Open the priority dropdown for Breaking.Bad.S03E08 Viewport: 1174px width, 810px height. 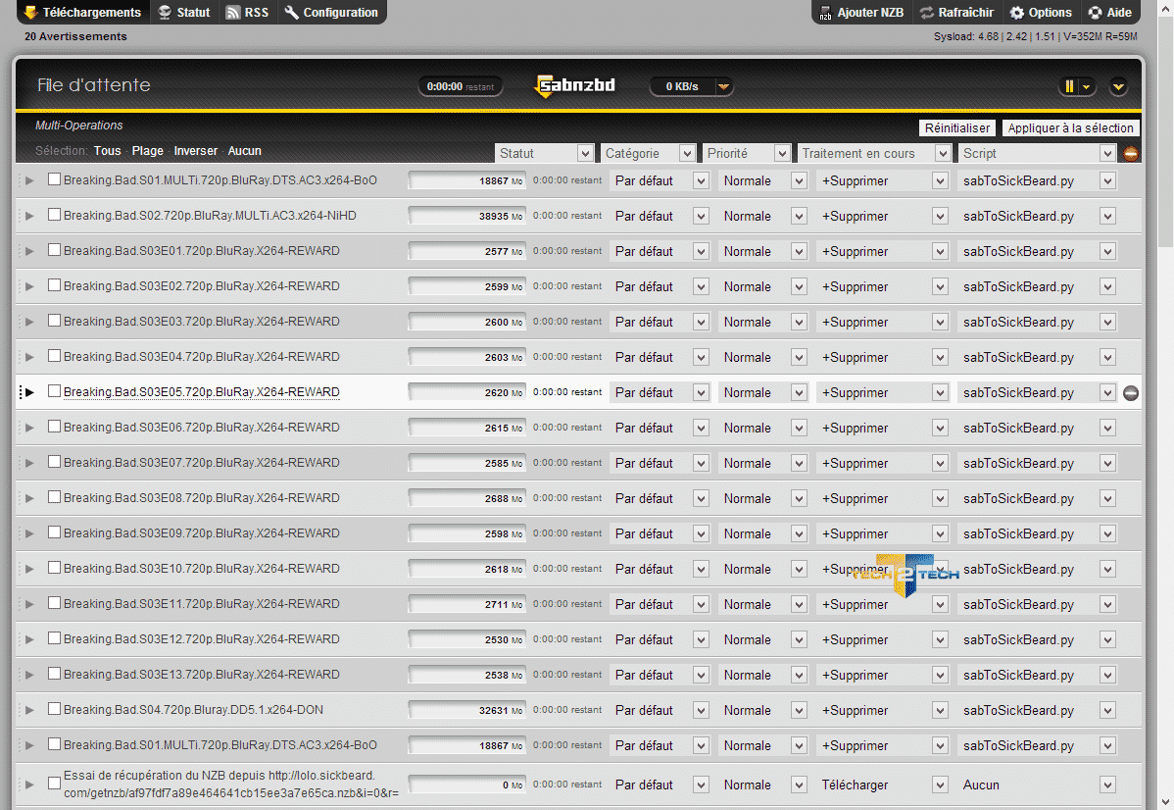762,498
